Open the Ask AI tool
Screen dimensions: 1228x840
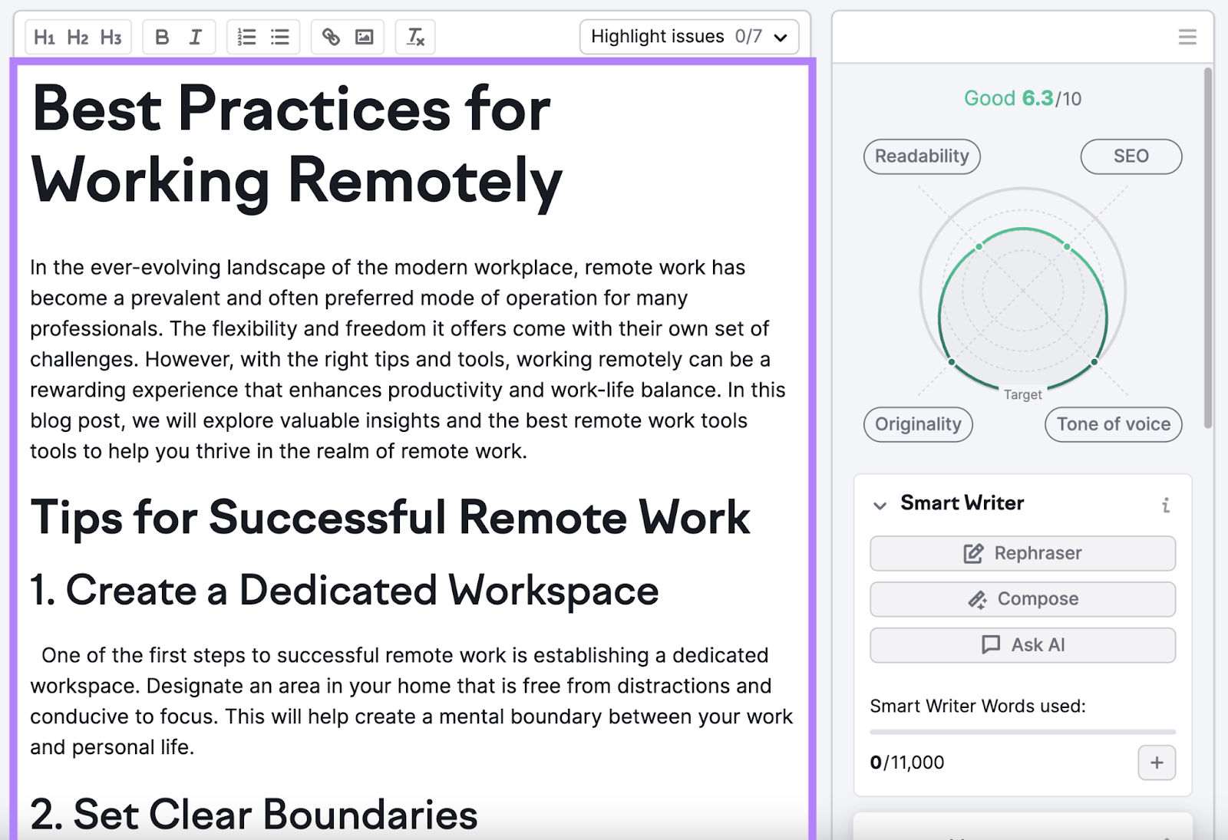[x=1022, y=645]
